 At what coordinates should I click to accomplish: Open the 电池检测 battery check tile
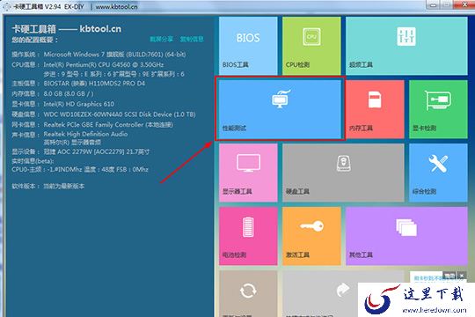click(248, 236)
